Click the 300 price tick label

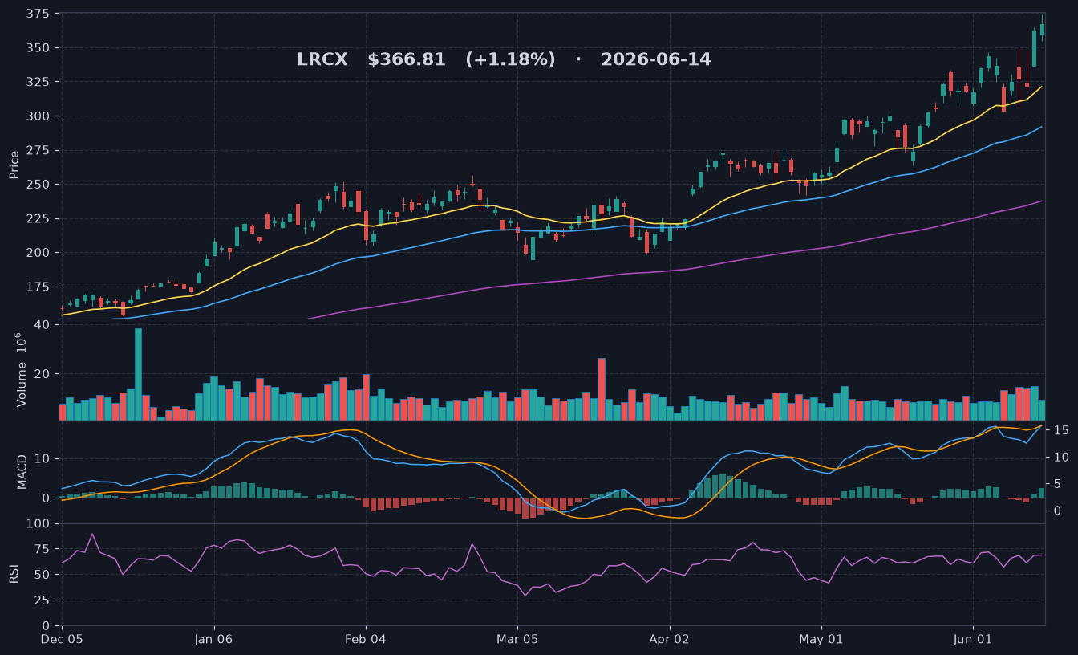38,116
